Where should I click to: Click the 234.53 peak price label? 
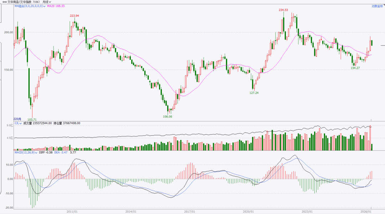(x=283, y=10)
